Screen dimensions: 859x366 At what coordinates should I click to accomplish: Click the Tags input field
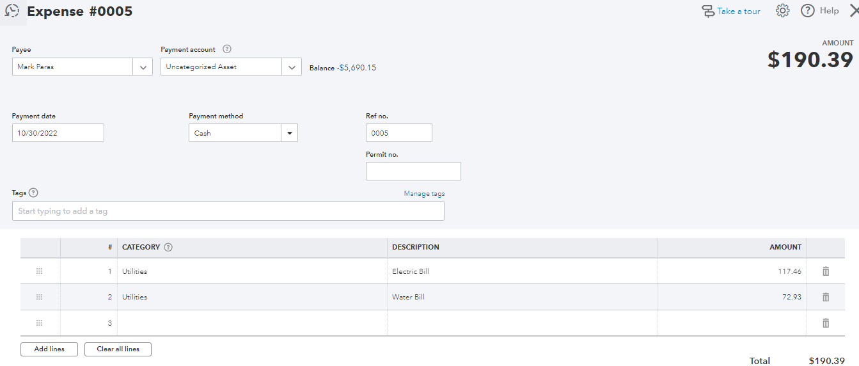(228, 211)
